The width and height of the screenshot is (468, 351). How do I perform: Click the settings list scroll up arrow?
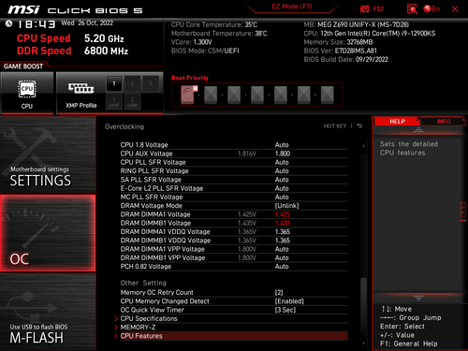click(x=363, y=146)
